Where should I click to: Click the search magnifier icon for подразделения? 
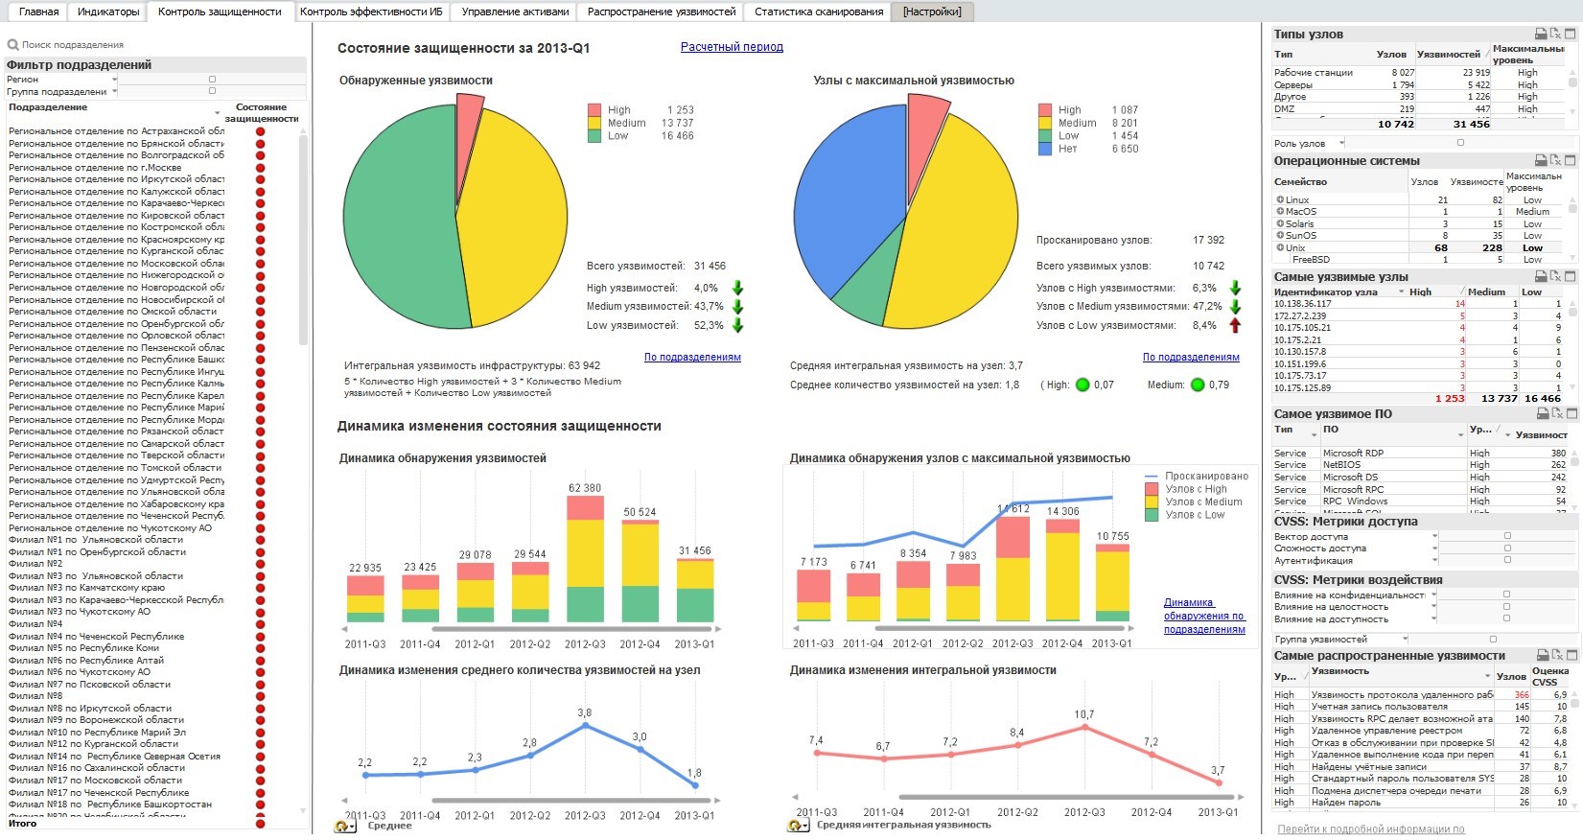click(x=13, y=45)
